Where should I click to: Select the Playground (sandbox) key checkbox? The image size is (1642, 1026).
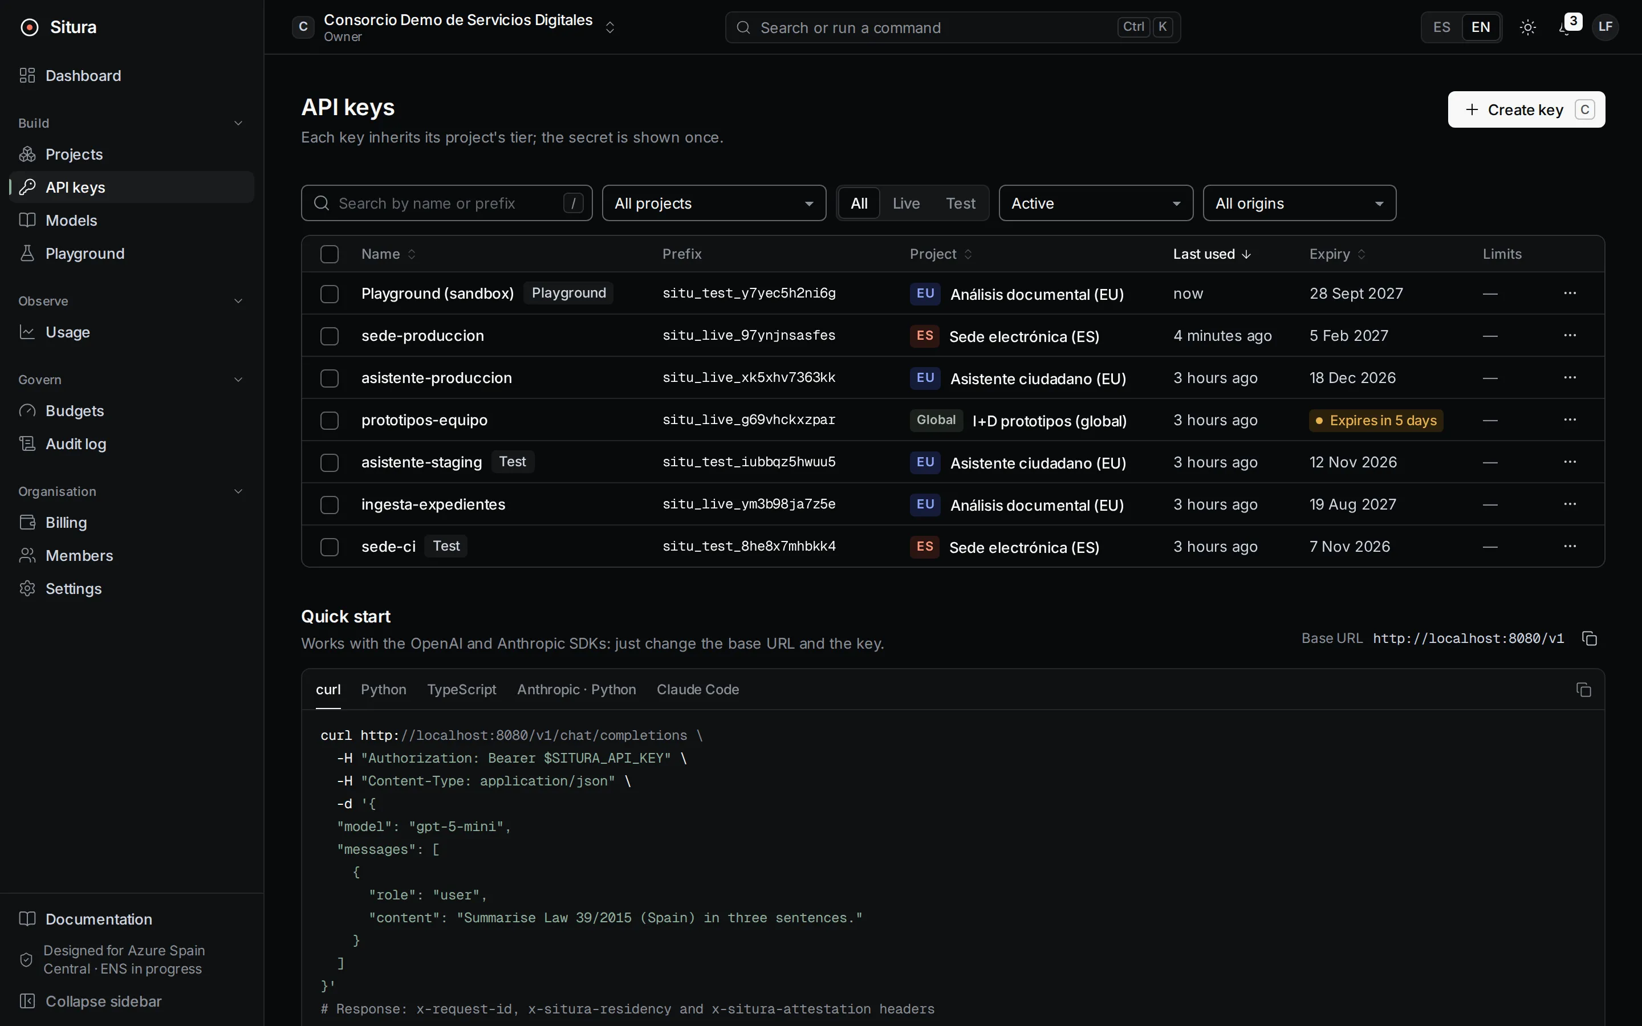(329, 293)
